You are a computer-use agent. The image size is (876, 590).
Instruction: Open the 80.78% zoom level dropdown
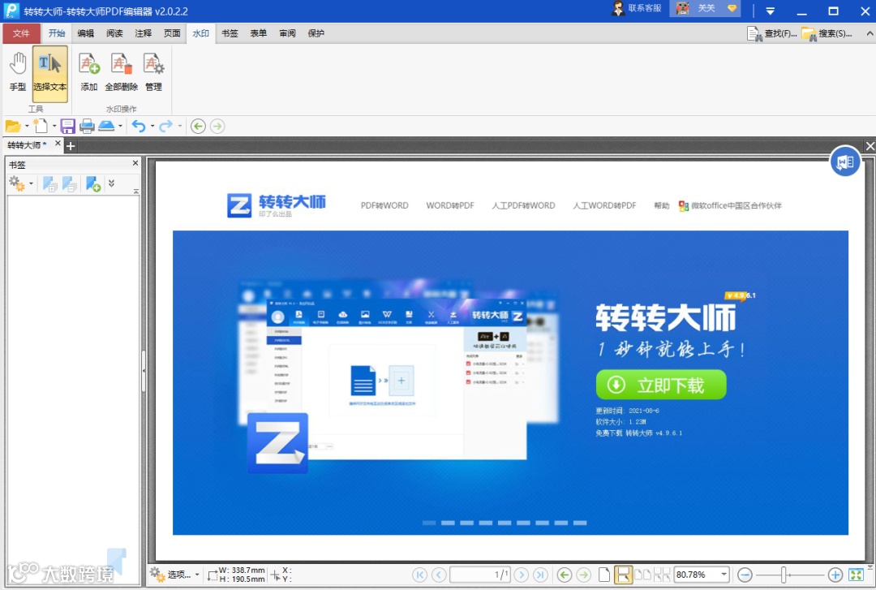(x=724, y=575)
